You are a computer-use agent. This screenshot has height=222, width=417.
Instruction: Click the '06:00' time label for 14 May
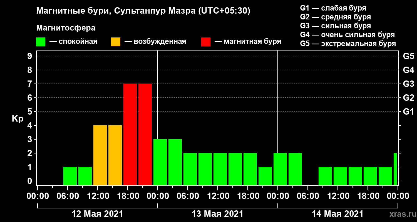(308, 196)
